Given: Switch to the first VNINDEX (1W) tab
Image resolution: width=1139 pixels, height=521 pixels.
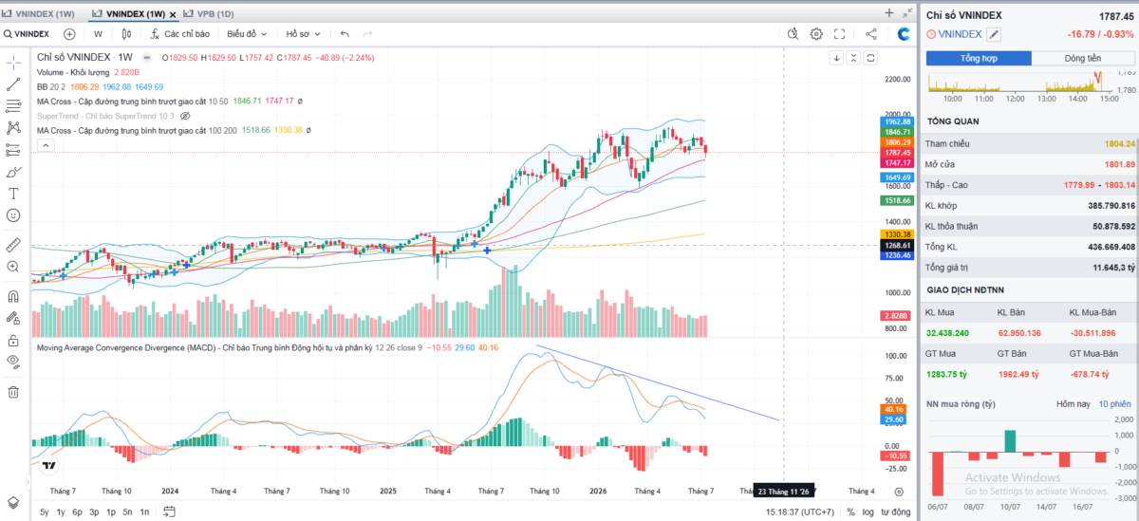Looking at the screenshot, I should 39,13.
